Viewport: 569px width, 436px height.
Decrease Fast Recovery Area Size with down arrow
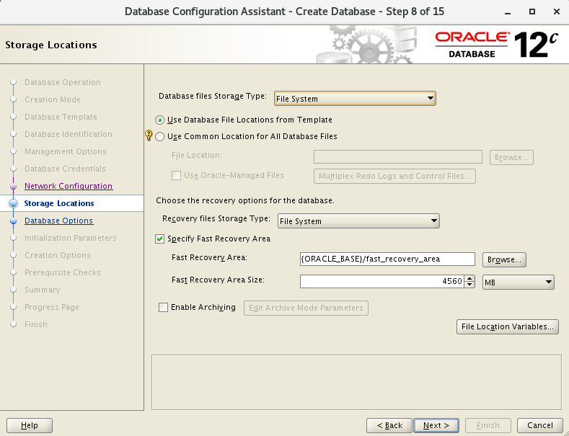469,285
